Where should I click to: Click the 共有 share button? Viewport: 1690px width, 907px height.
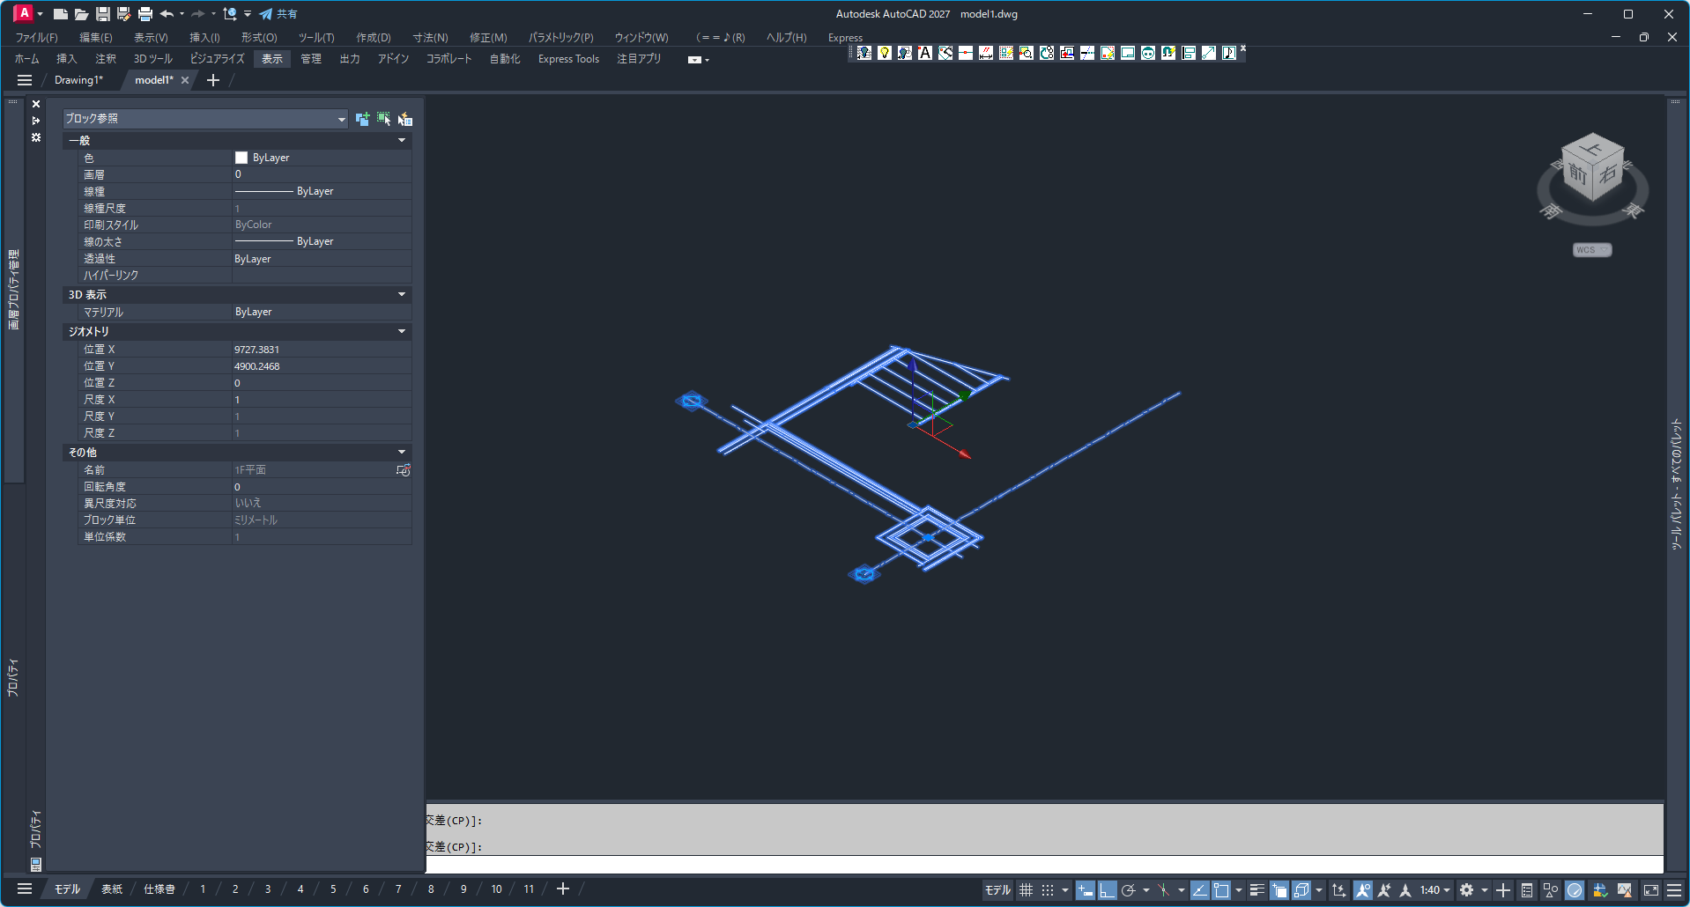[x=278, y=14]
